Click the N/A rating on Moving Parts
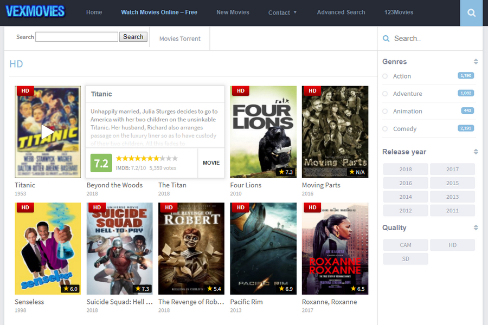The width and height of the screenshot is (488, 325). (357, 172)
